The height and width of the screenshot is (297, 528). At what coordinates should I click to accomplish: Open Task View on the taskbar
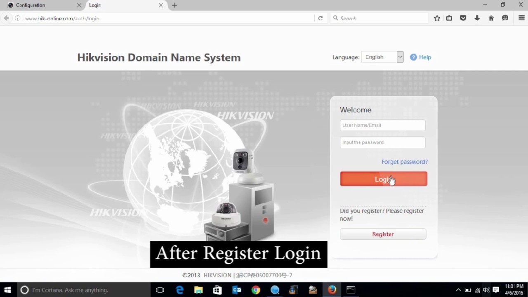coord(160,290)
